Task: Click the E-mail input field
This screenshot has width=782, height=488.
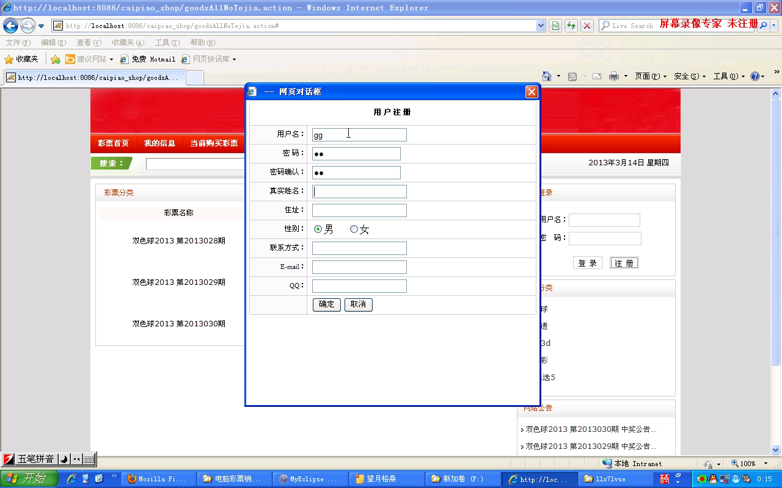Action: 359,267
